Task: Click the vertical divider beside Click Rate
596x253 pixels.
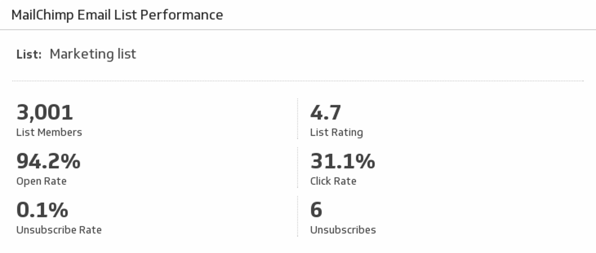Action: coord(297,168)
